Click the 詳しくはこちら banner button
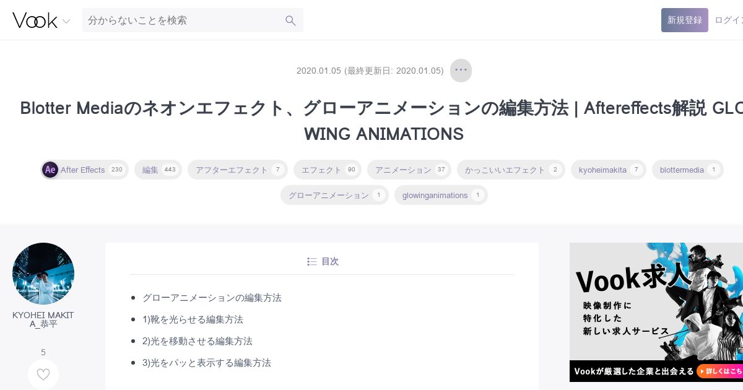743x390 pixels. click(719, 371)
